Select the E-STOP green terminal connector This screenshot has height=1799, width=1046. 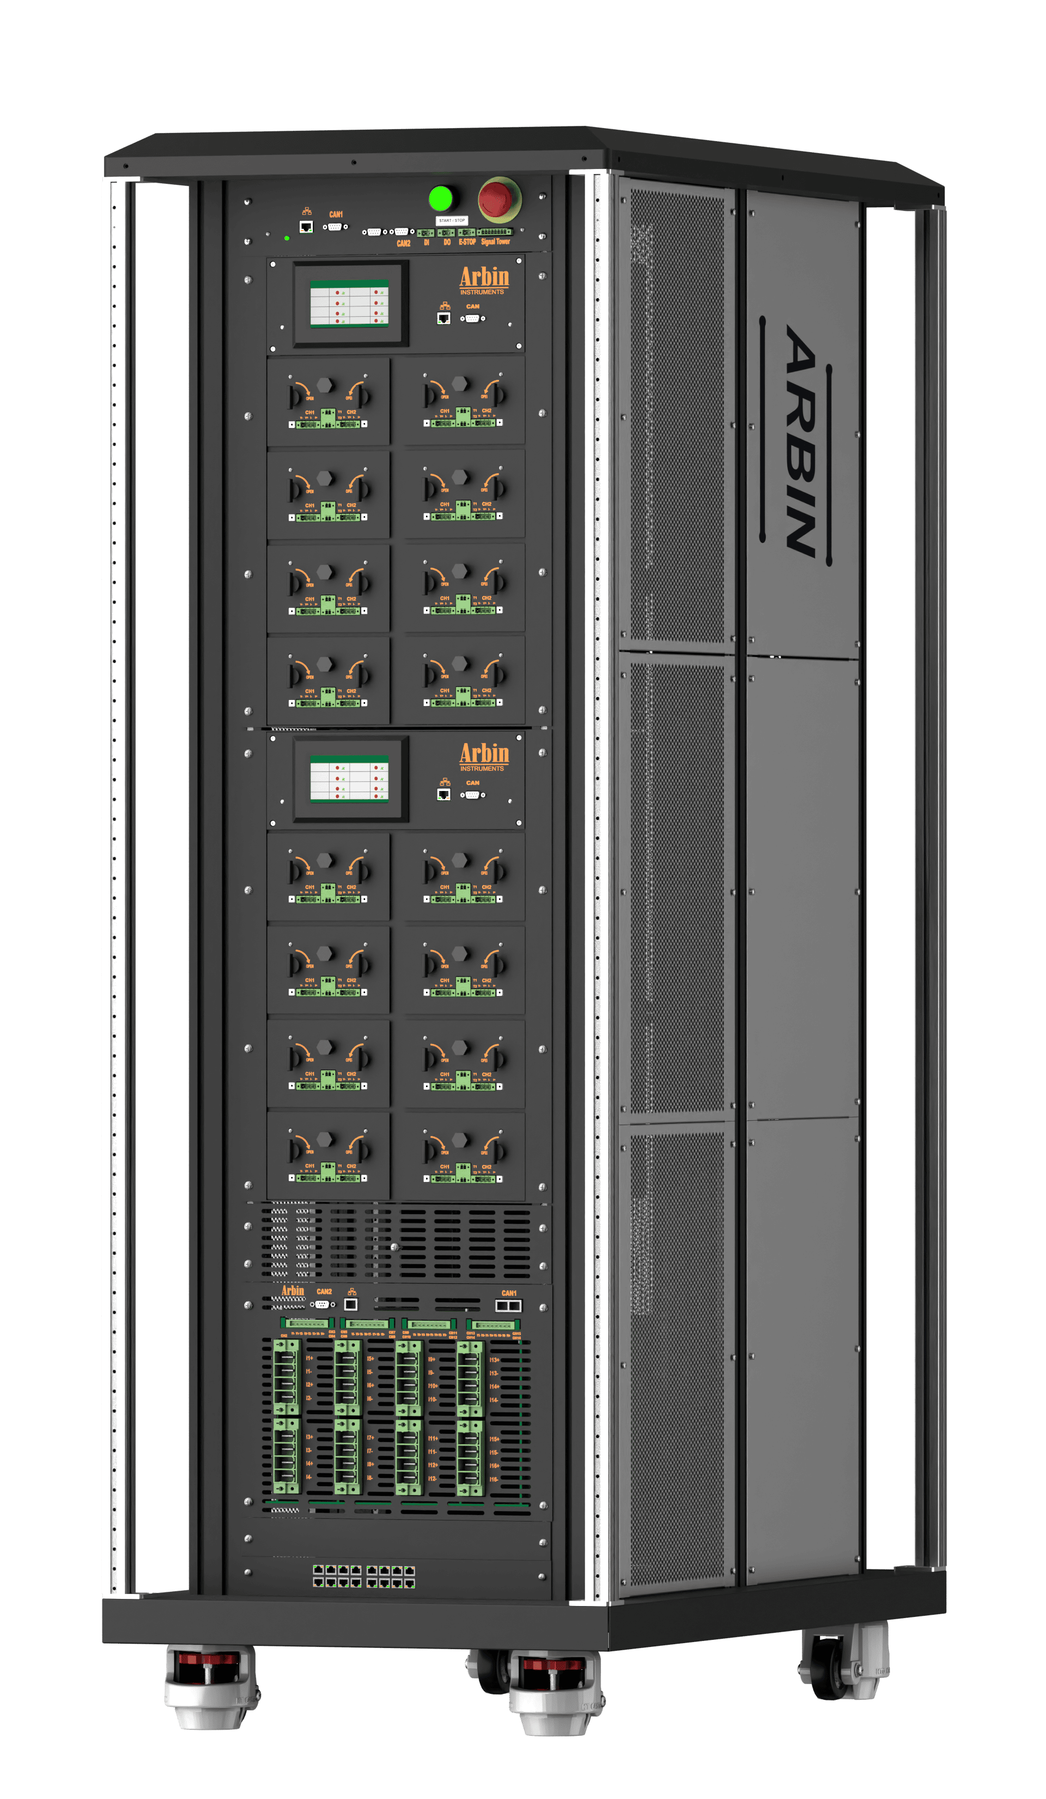pos(467,232)
